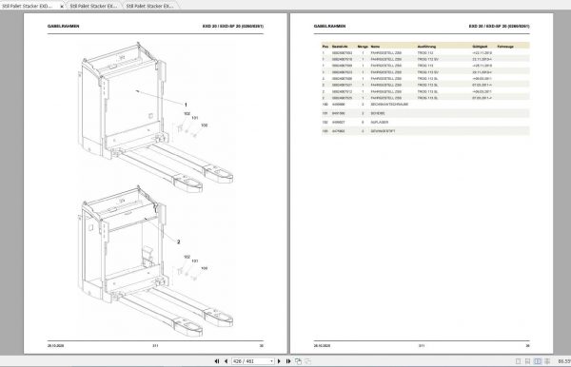
Task: Select the two-page facing view layout
Action: [x=538, y=361]
